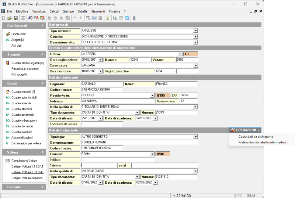The height and width of the screenshot is (198, 295).
Task: Expand the Ricevute sidebar panel
Action: click(42, 187)
